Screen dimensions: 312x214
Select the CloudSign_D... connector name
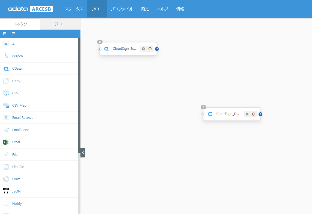pos(228,114)
